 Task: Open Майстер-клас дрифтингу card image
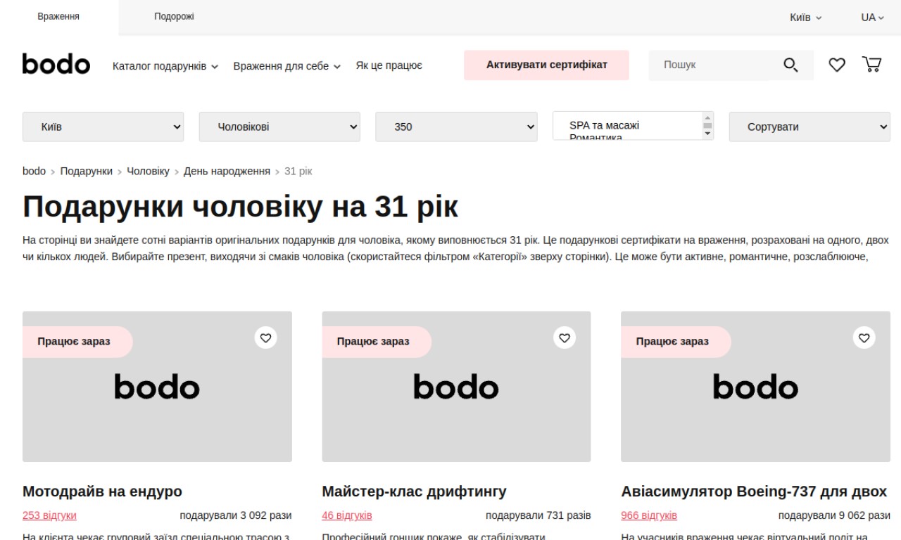[x=456, y=387]
